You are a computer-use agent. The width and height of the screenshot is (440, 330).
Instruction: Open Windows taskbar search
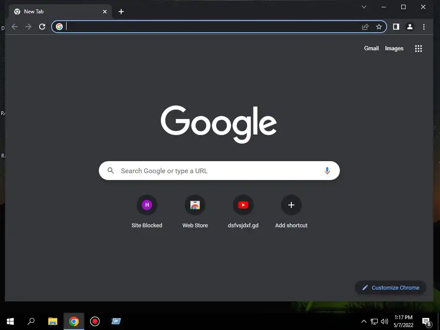[x=31, y=321]
